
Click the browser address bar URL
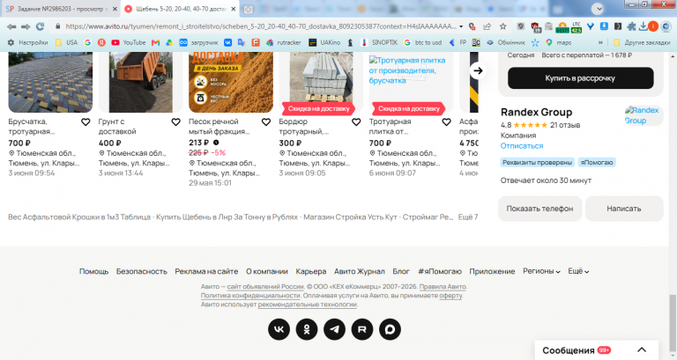(x=261, y=26)
